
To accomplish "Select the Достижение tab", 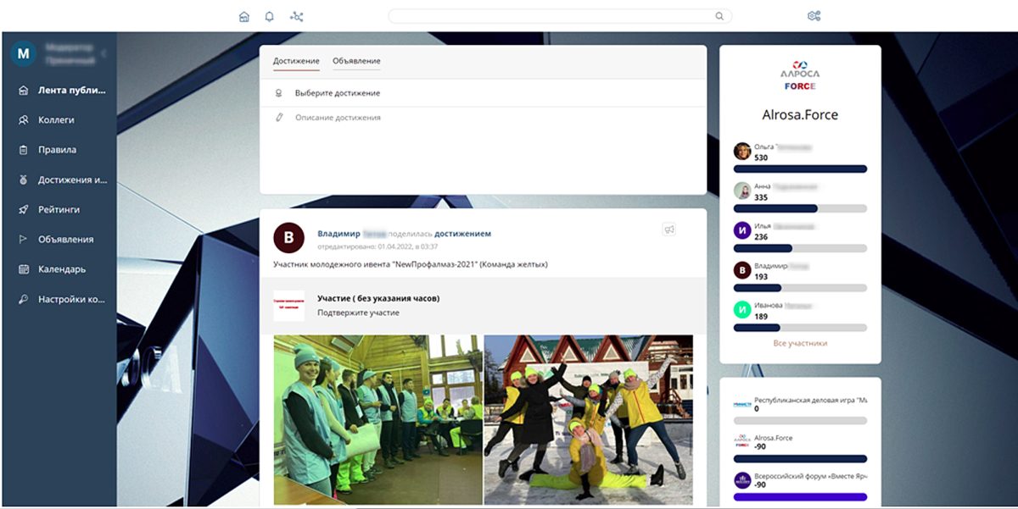I will 296,61.
